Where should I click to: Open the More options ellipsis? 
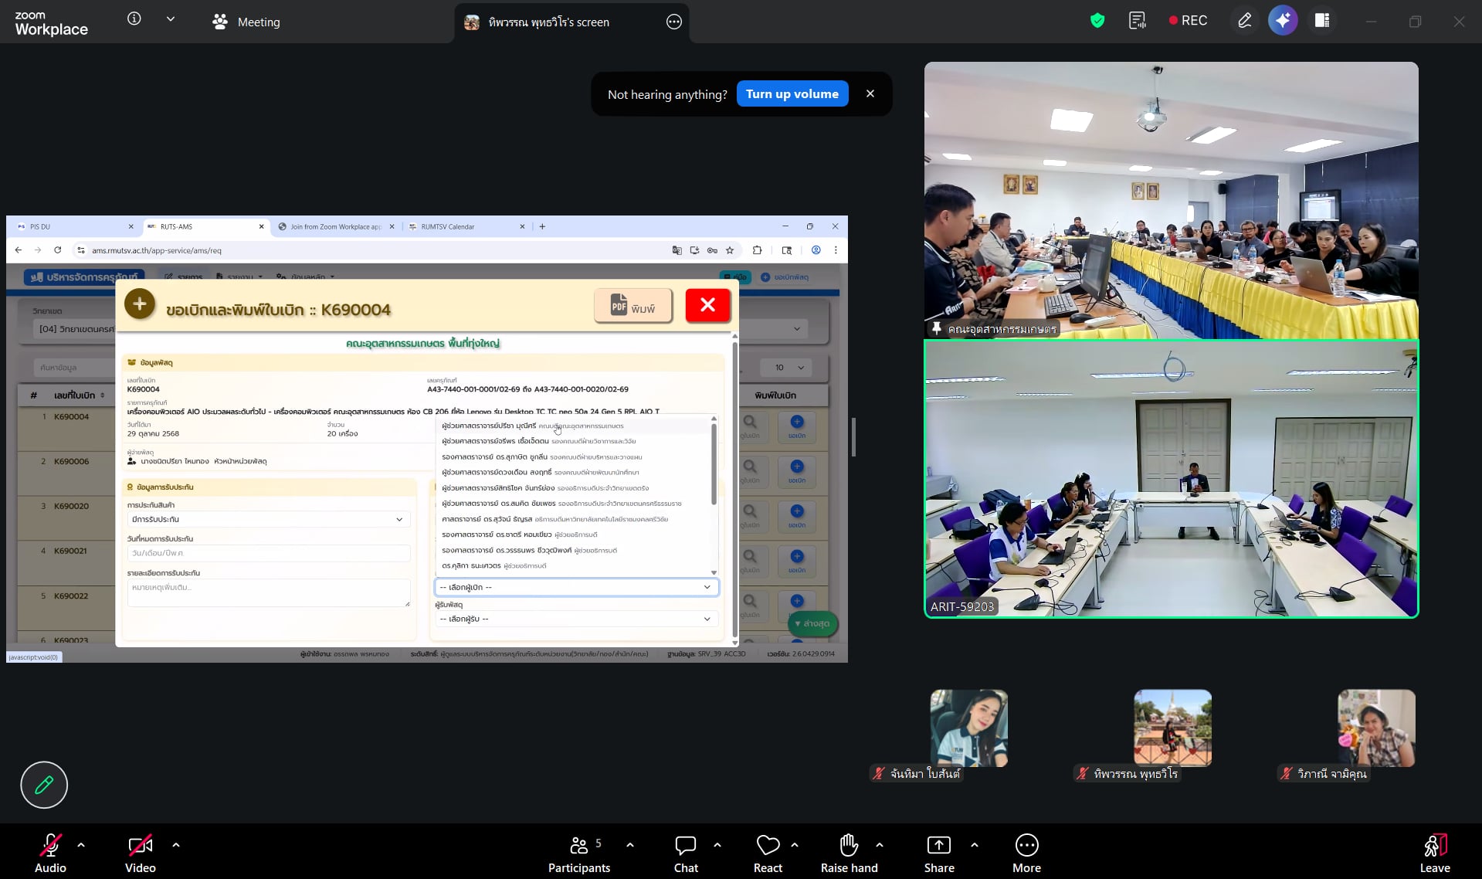tap(1026, 846)
